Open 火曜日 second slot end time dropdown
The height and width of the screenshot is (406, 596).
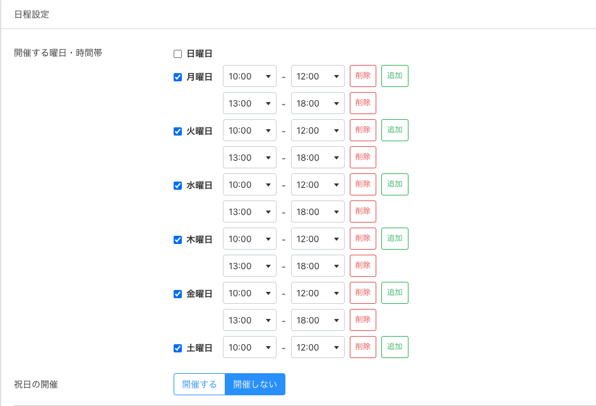click(x=318, y=158)
